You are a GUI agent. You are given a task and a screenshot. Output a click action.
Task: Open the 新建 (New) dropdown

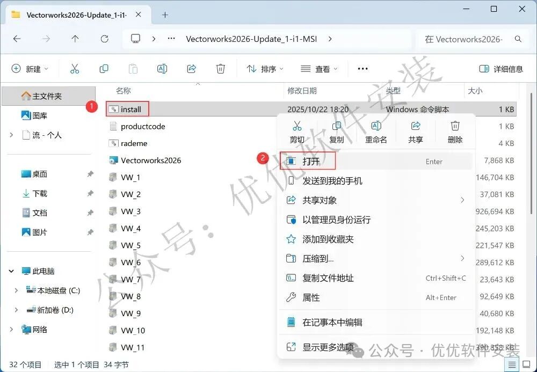click(x=30, y=69)
